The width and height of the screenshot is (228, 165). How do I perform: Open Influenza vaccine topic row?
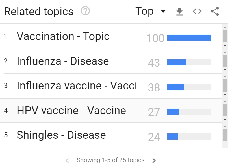click(x=79, y=86)
